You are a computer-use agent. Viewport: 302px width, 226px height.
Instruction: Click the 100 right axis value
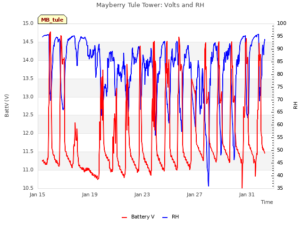click(x=282, y=24)
